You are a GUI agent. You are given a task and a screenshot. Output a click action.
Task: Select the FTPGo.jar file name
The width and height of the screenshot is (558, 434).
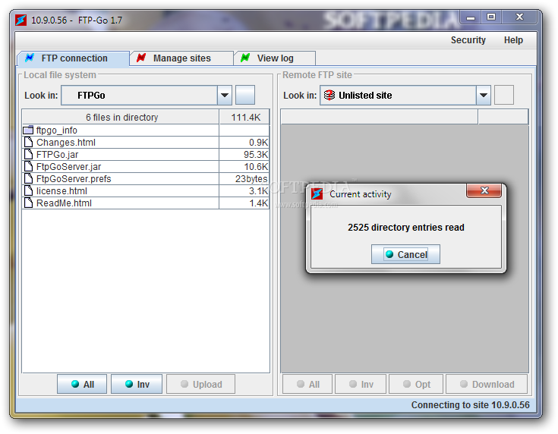(57, 154)
